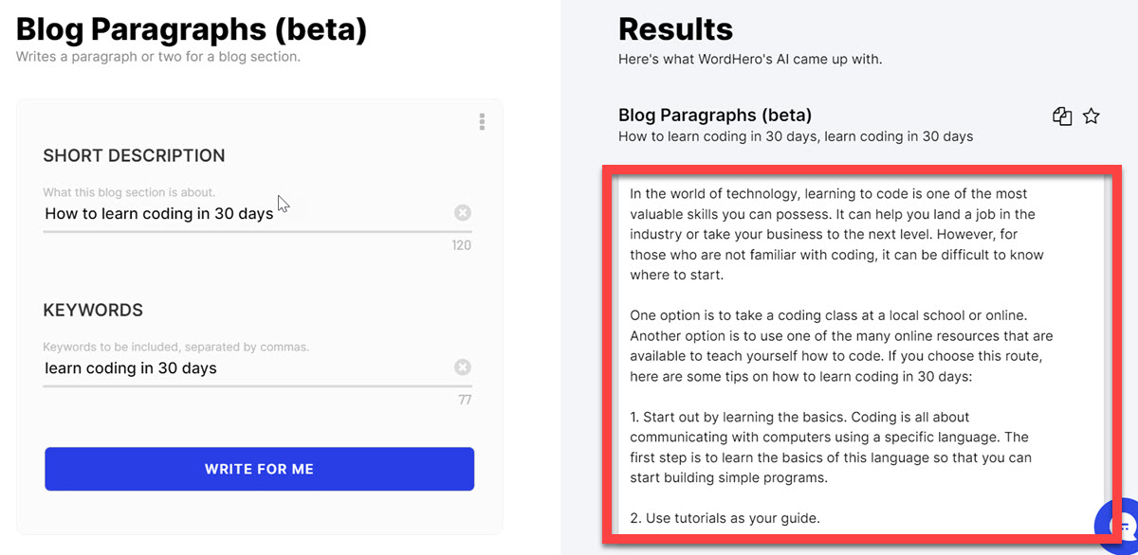Click the character counter showing 77
The height and width of the screenshot is (555, 1138).
(x=462, y=400)
